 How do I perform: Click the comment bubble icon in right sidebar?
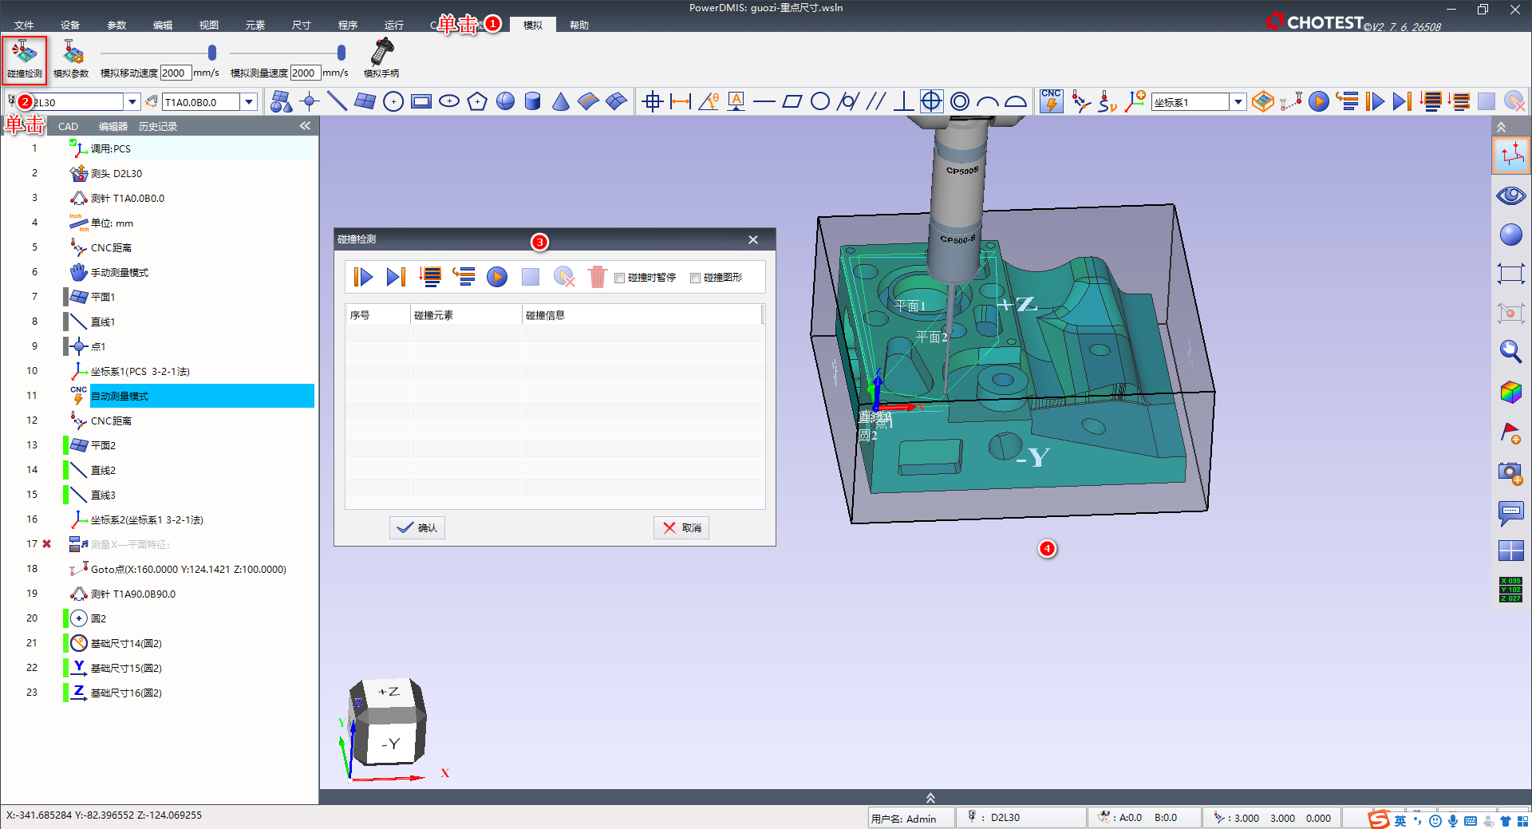click(1510, 512)
